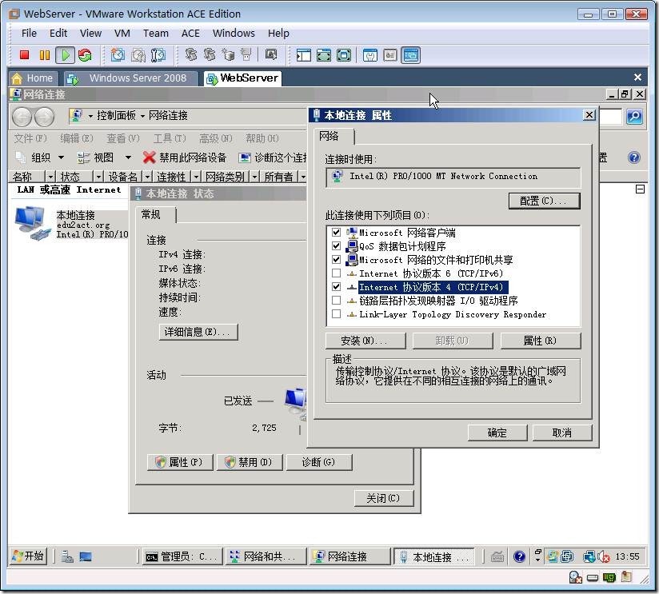
Task: Switch to the Windows Server 2008 tab
Action: point(131,78)
